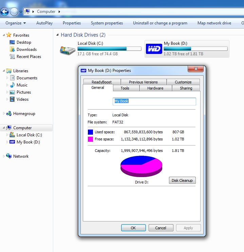
Task: Select the WD My Book (D:) drive icon
Action: click(x=154, y=49)
